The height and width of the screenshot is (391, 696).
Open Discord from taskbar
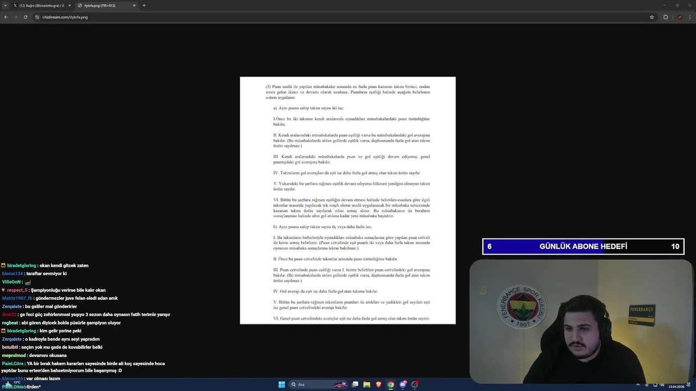click(403, 384)
